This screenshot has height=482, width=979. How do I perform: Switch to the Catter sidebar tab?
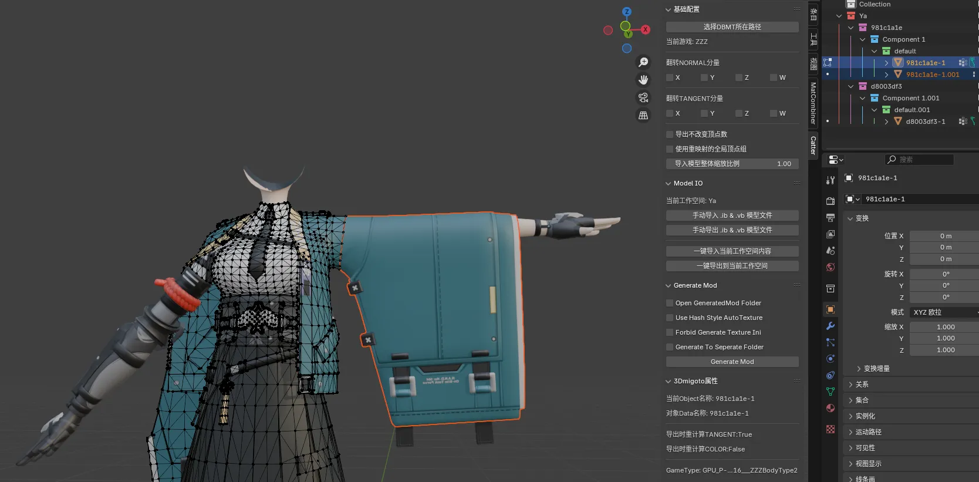[813, 145]
